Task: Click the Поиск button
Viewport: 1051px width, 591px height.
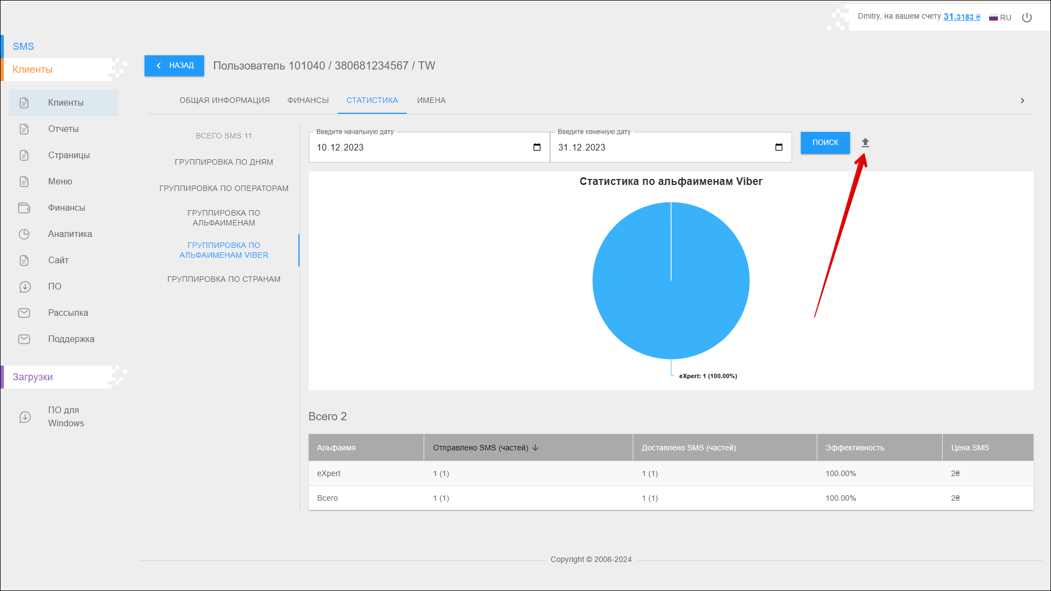Action: (x=825, y=143)
